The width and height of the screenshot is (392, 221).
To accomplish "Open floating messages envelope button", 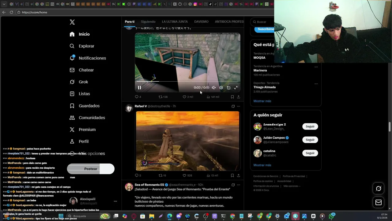I will (x=379, y=202).
